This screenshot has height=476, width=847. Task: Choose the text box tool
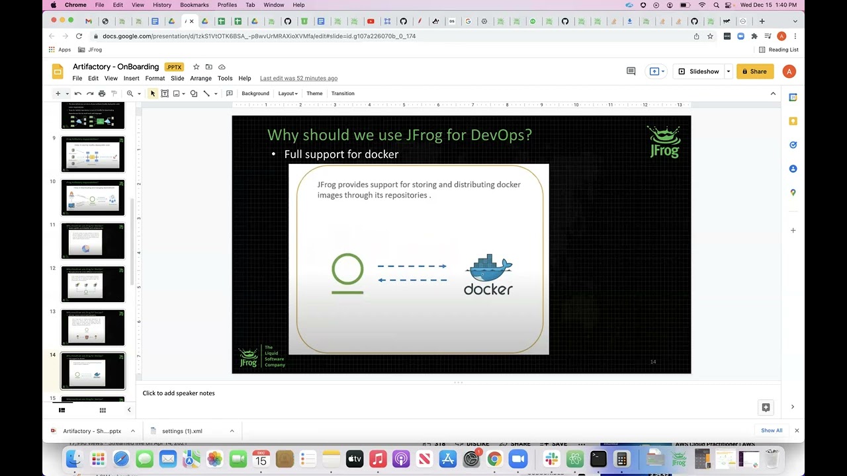[165, 93]
